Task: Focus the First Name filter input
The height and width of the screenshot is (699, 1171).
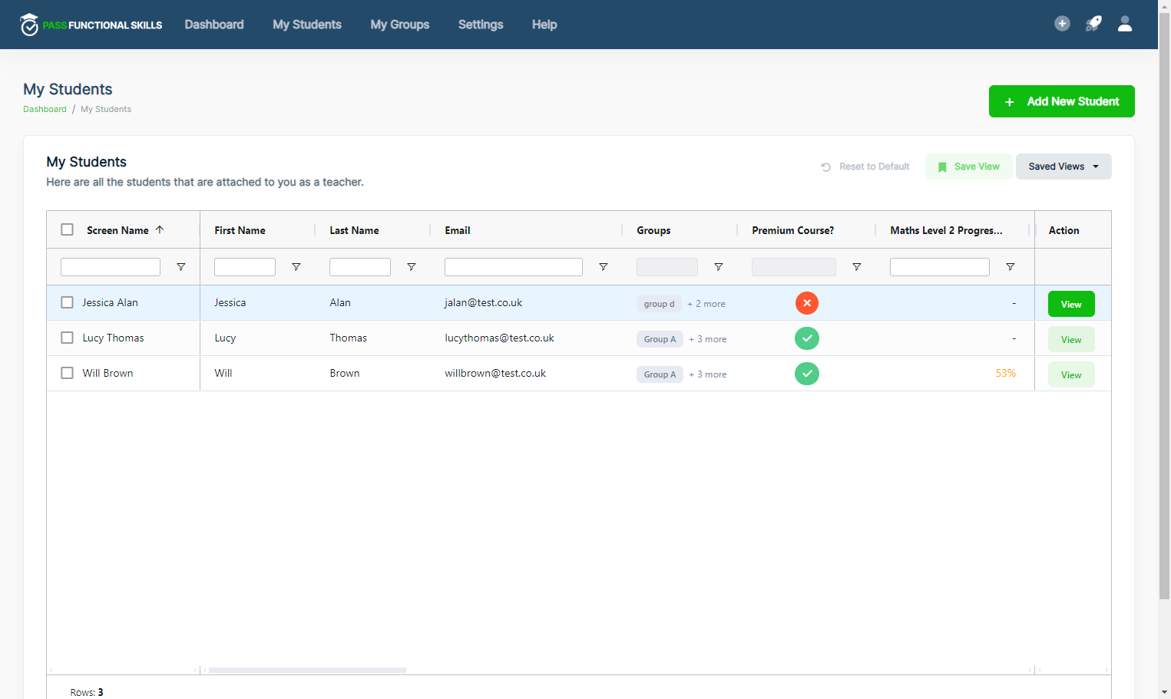Action: click(x=245, y=267)
